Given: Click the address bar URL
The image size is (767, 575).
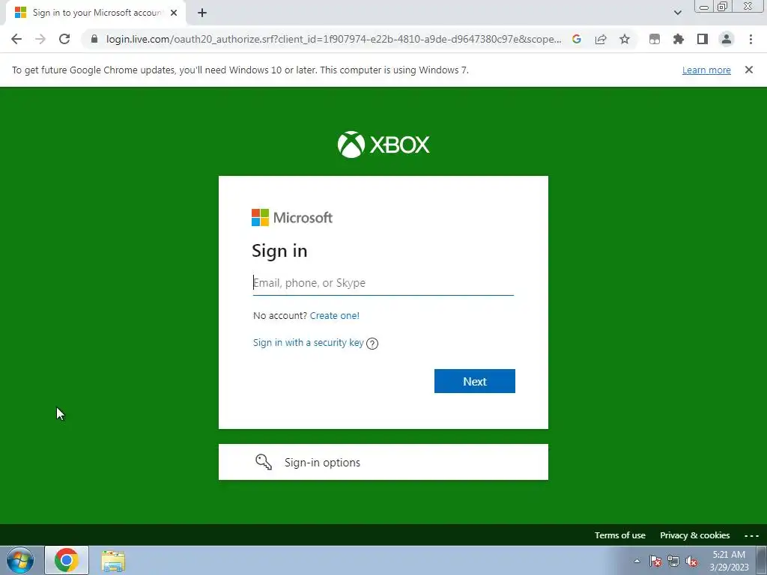Looking at the screenshot, I should pos(333,39).
